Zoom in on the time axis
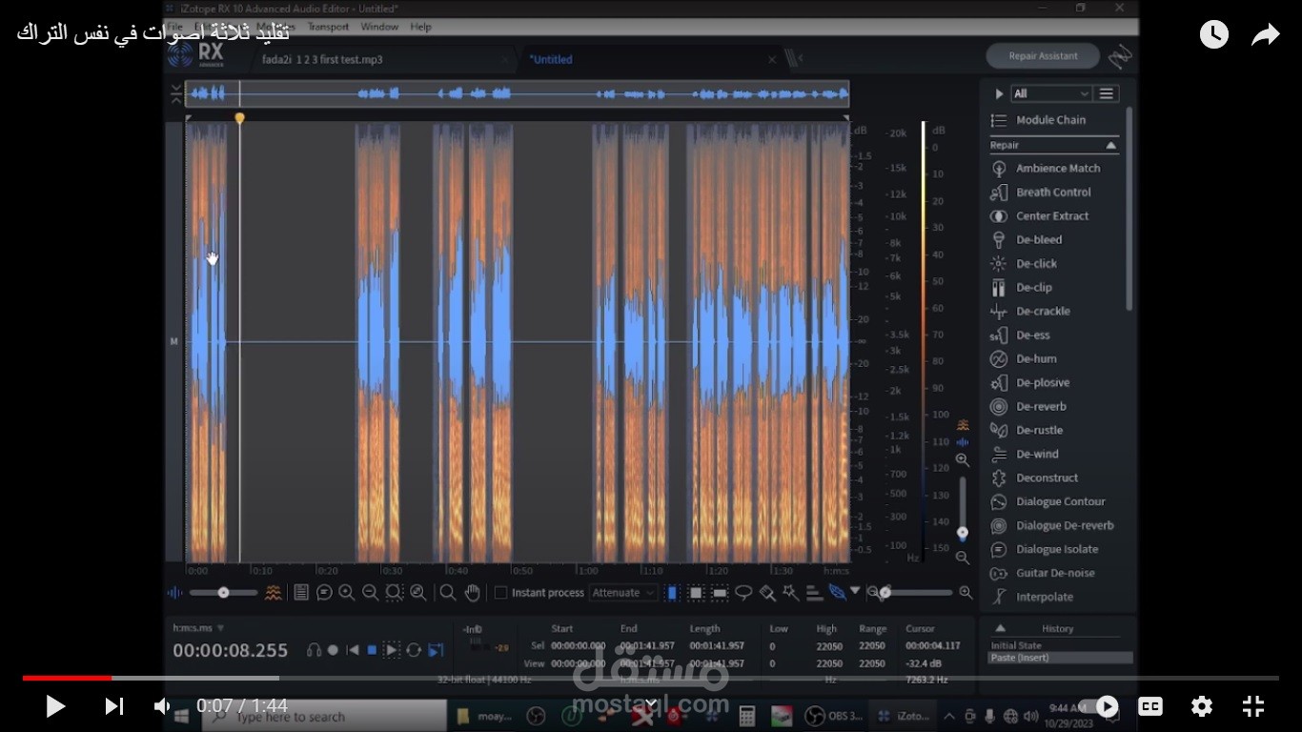Image resolution: width=1302 pixels, height=732 pixels. point(347,593)
